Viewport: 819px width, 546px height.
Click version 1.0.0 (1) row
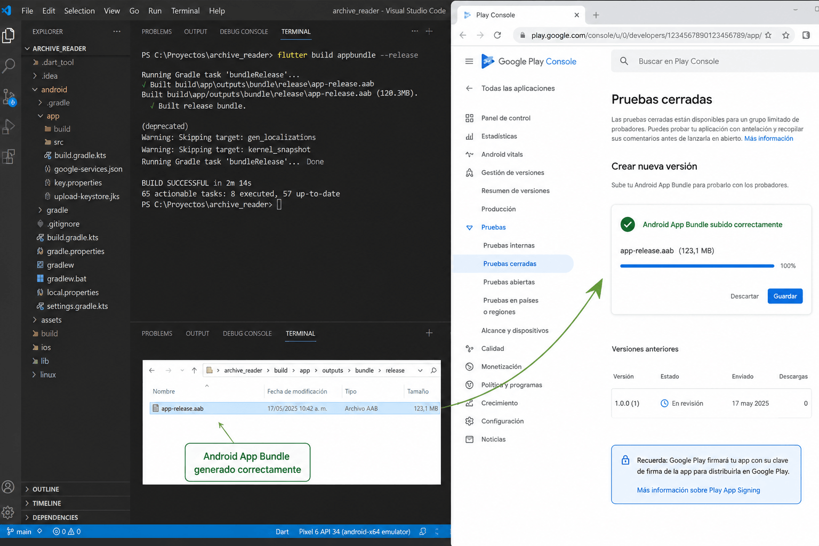click(x=711, y=403)
